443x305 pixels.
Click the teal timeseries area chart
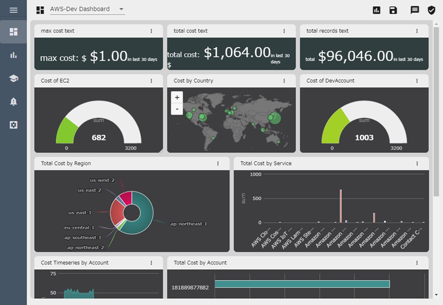click(x=79, y=294)
